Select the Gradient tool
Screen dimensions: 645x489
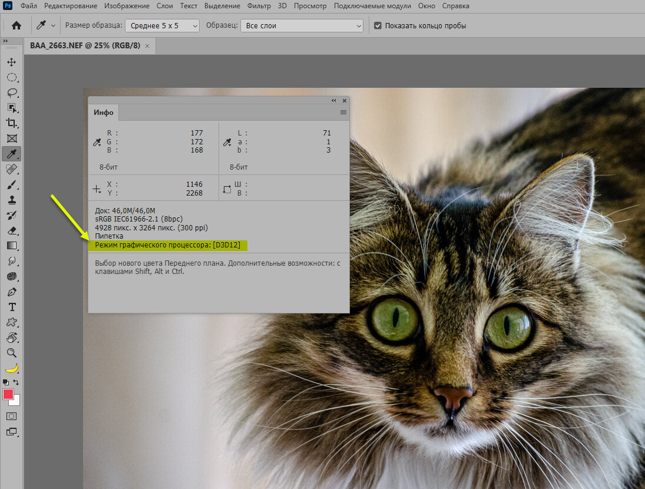[x=12, y=246]
